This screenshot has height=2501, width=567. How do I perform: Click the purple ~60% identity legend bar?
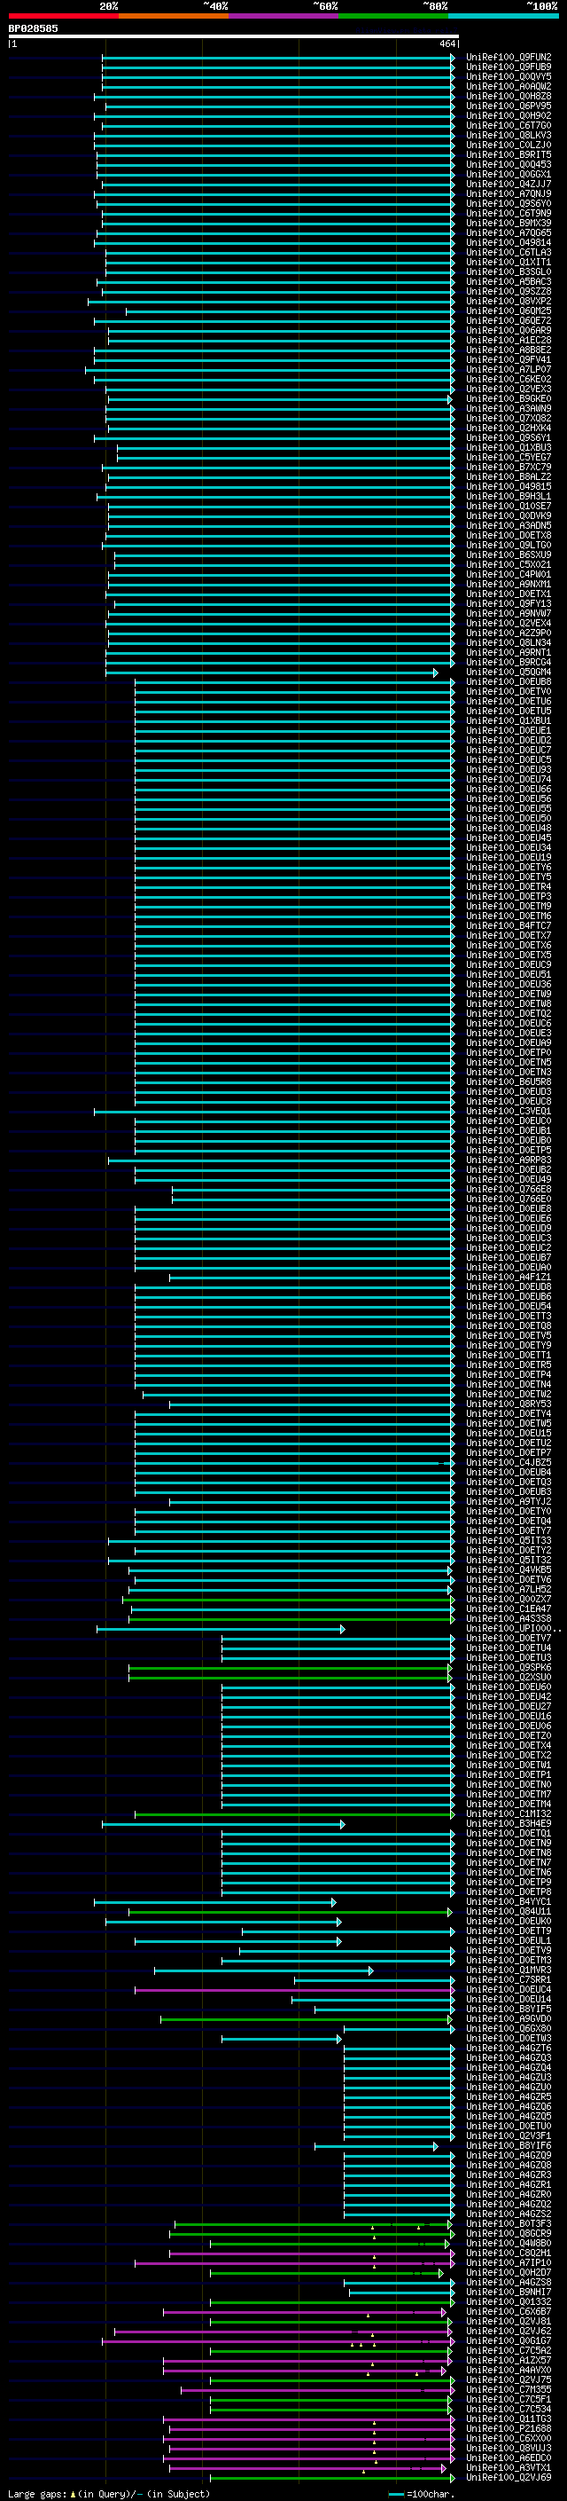tap(284, 17)
